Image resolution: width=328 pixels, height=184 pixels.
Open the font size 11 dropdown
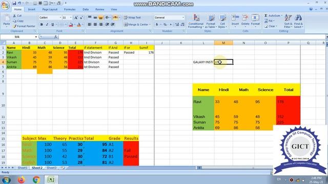point(71,17)
